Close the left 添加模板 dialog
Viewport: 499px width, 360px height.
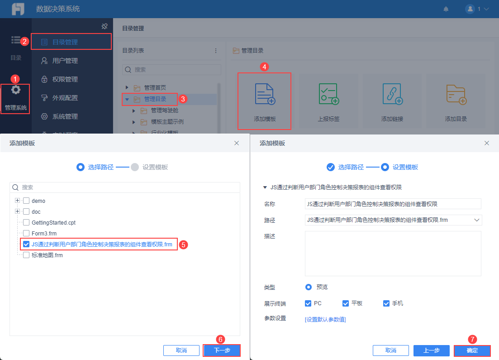point(237,143)
